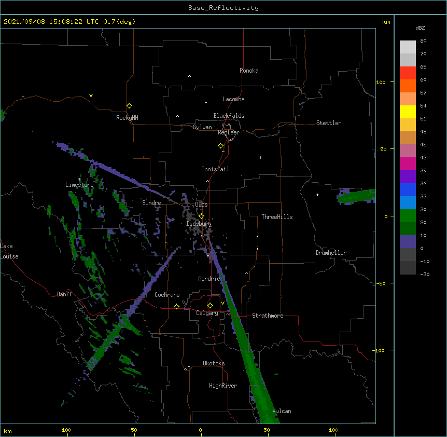Image resolution: width=447 pixels, height=437 pixels.
Task: Click the RedDeer label
Action: [x=228, y=132]
